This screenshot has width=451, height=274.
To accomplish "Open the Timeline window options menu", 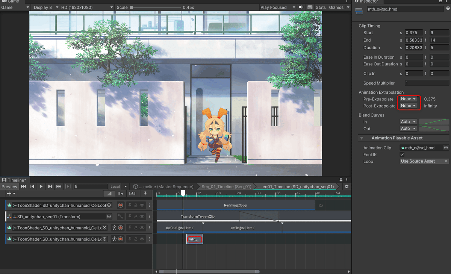I will tap(347, 180).
